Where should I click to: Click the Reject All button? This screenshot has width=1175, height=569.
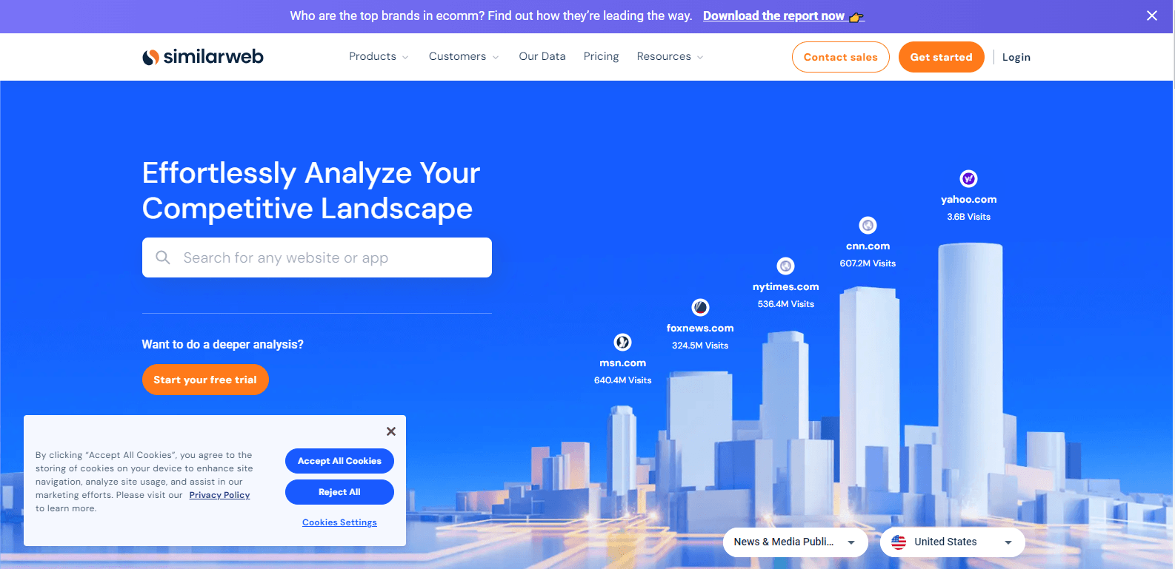(339, 492)
